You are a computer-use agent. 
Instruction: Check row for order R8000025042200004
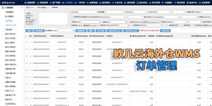26,91
